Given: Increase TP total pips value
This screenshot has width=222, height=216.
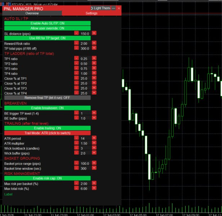Looking at the screenshot, I should [x=94, y=48].
